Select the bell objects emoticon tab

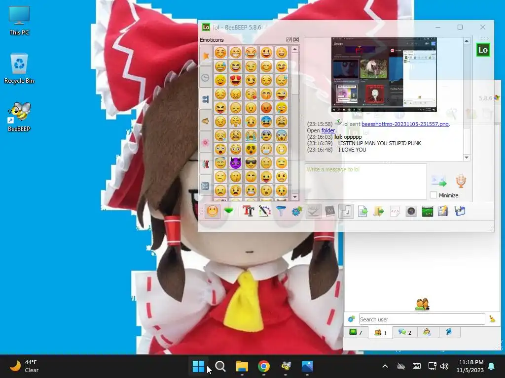click(206, 121)
